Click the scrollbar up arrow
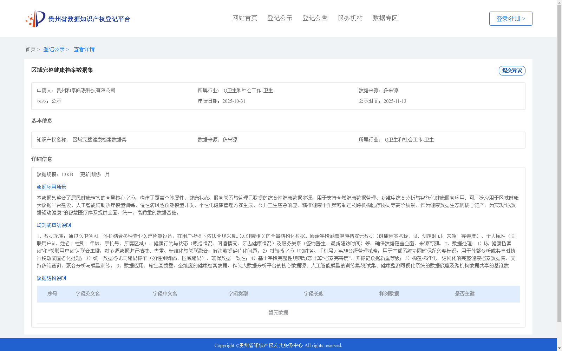The width and height of the screenshot is (562, 351). coord(559,2)
